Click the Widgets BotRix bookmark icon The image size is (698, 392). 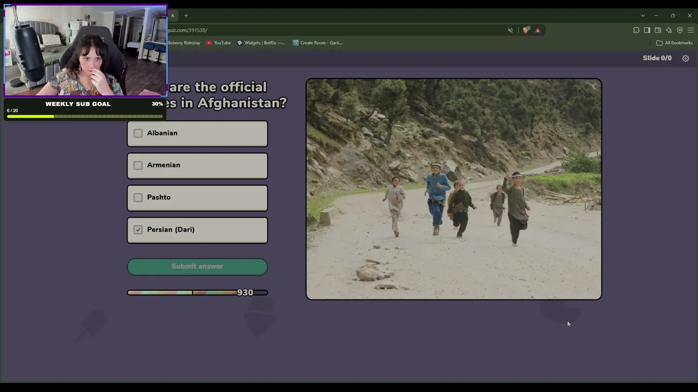(239, 43)
